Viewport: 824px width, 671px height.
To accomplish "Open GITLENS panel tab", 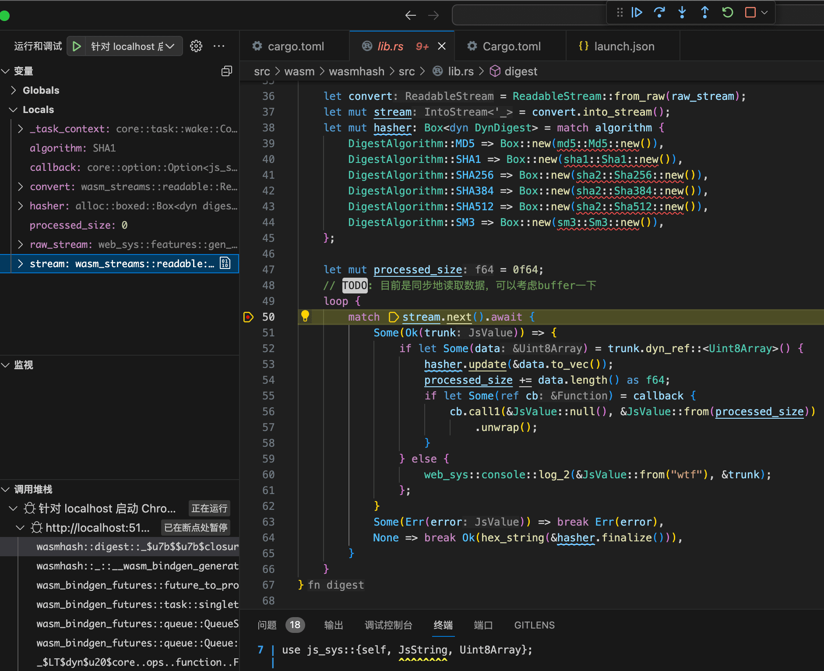I will pyautogui.click(x=535, y=625).
